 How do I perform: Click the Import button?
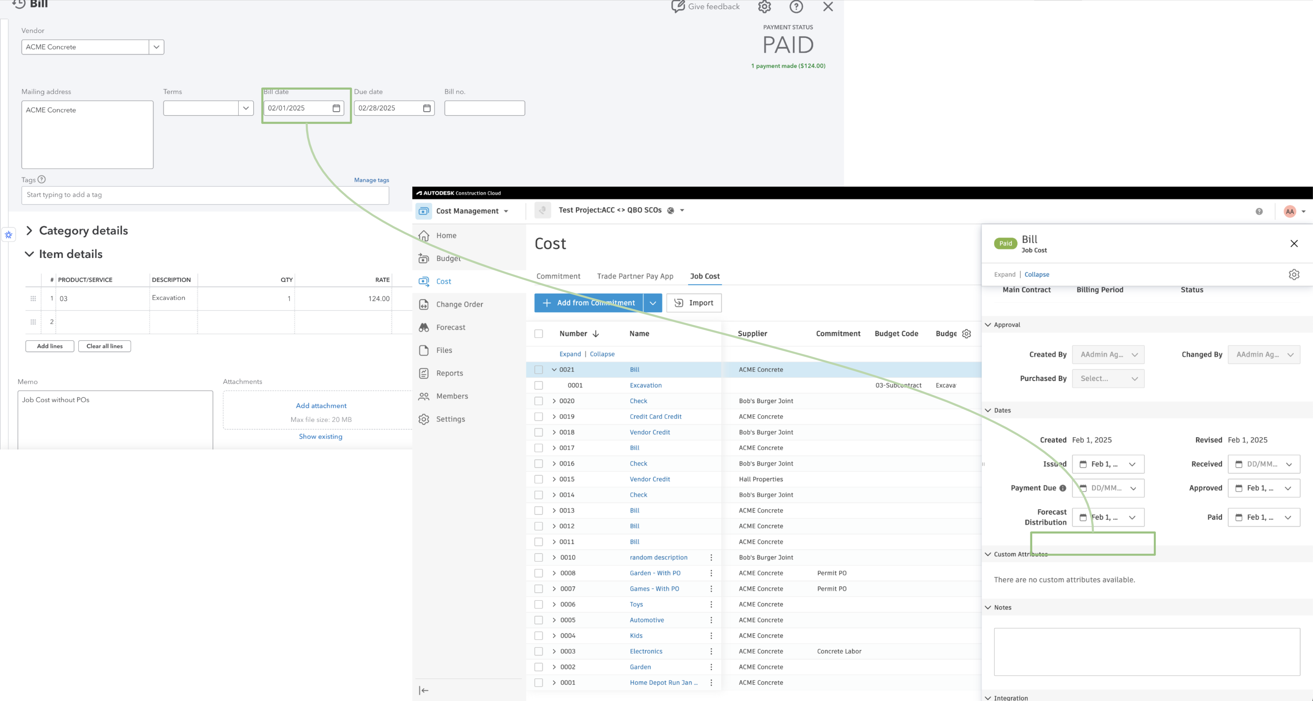[x=694, y=303]
